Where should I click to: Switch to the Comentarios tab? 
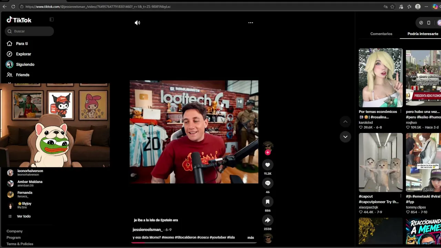[381, 34]
